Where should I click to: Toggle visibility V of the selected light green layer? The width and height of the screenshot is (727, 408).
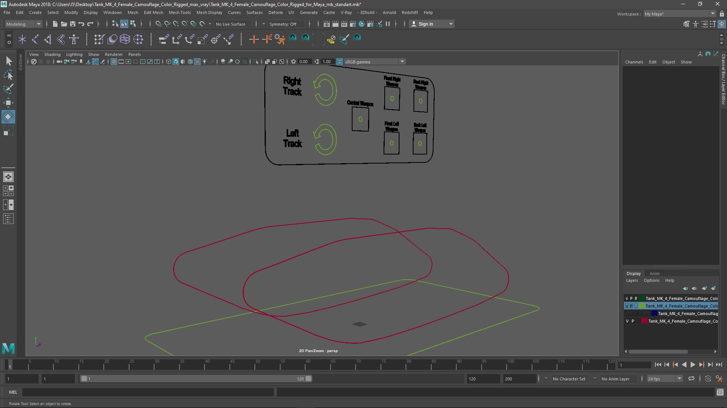627,306
